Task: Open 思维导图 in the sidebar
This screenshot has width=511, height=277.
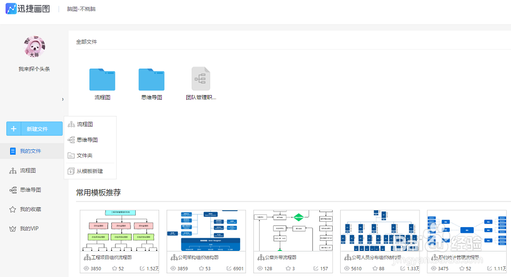Action: pos(30,190)
